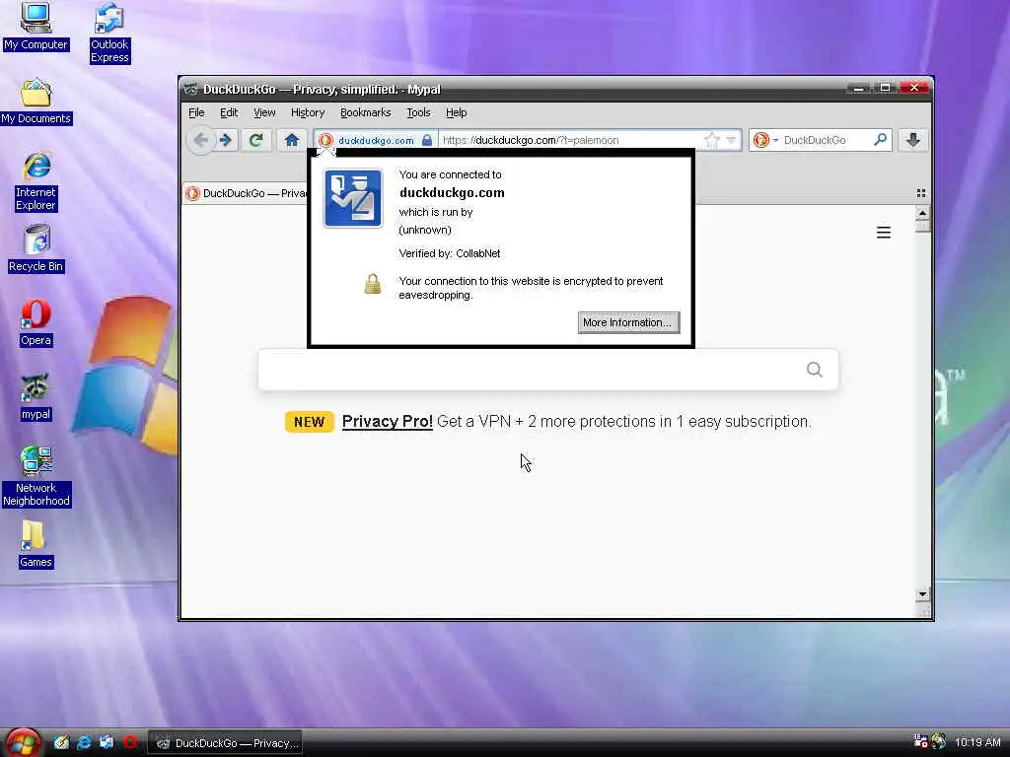
Task: Open the Downloads arrow button
Action: [x=912, y=140]
